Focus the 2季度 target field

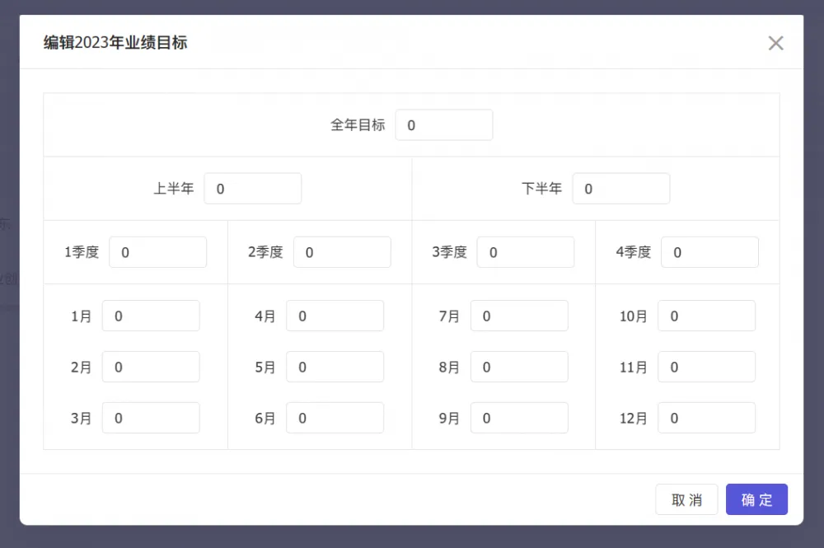click(x=342, y=252)
